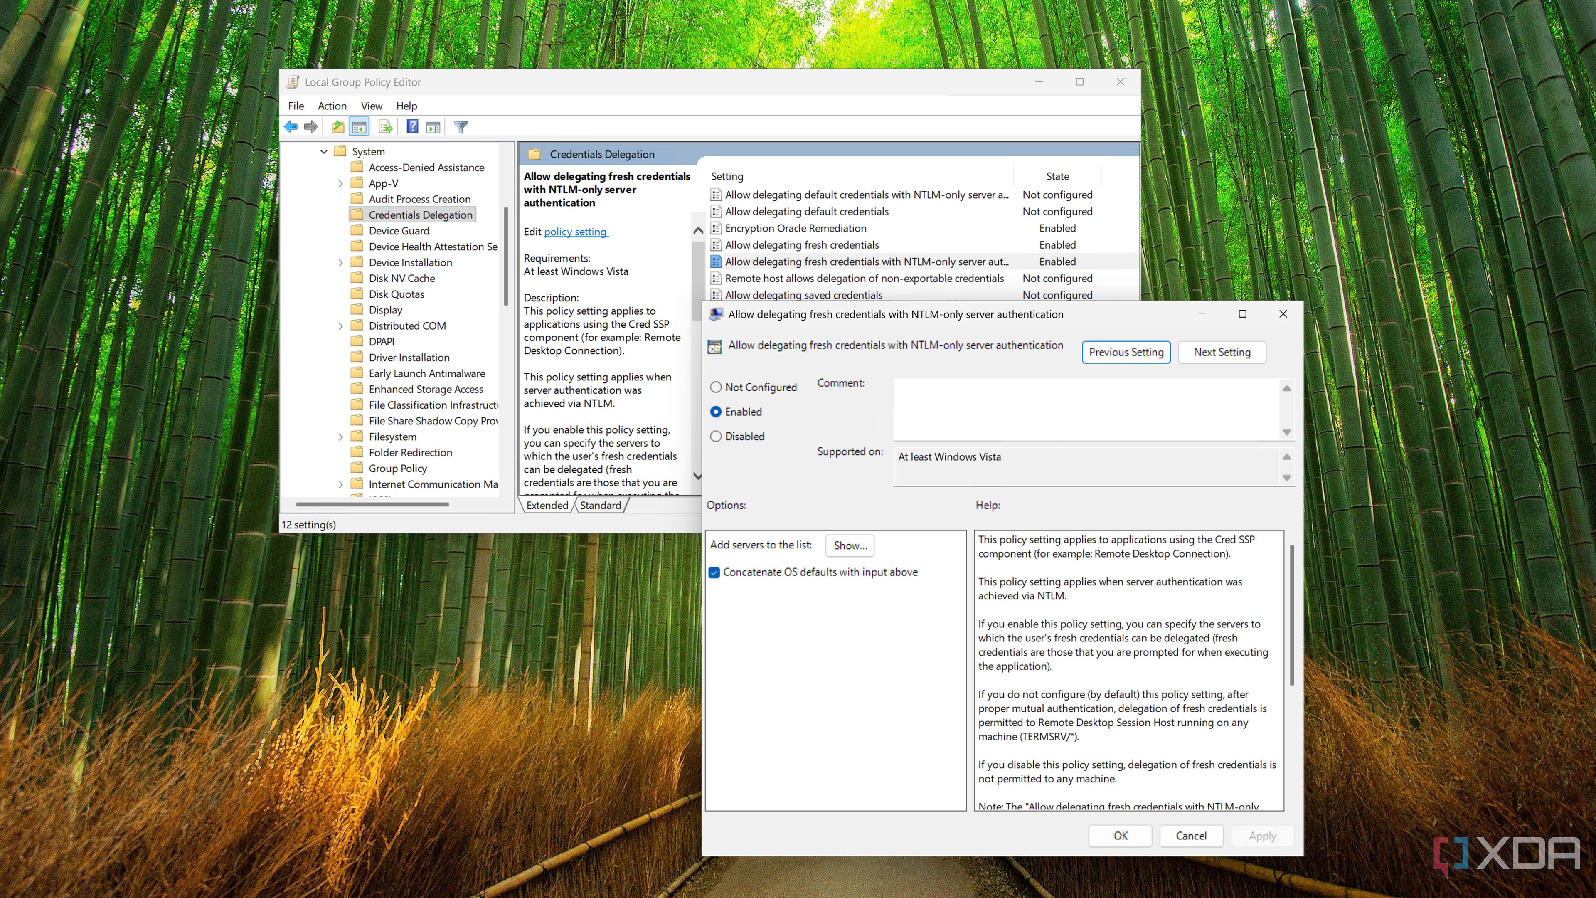Click the icon beside Allow delegating saved credentials
Image resolution: width=1596 pixels, height=898 pixels.
point(716,295)
